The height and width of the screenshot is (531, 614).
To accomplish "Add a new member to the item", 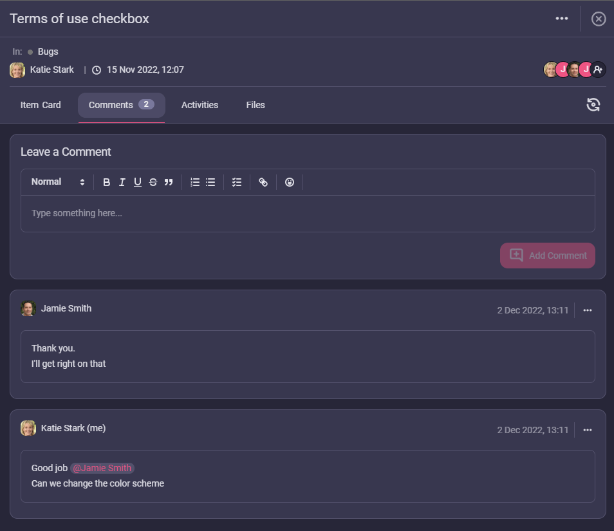I will [x=598, y=70].
